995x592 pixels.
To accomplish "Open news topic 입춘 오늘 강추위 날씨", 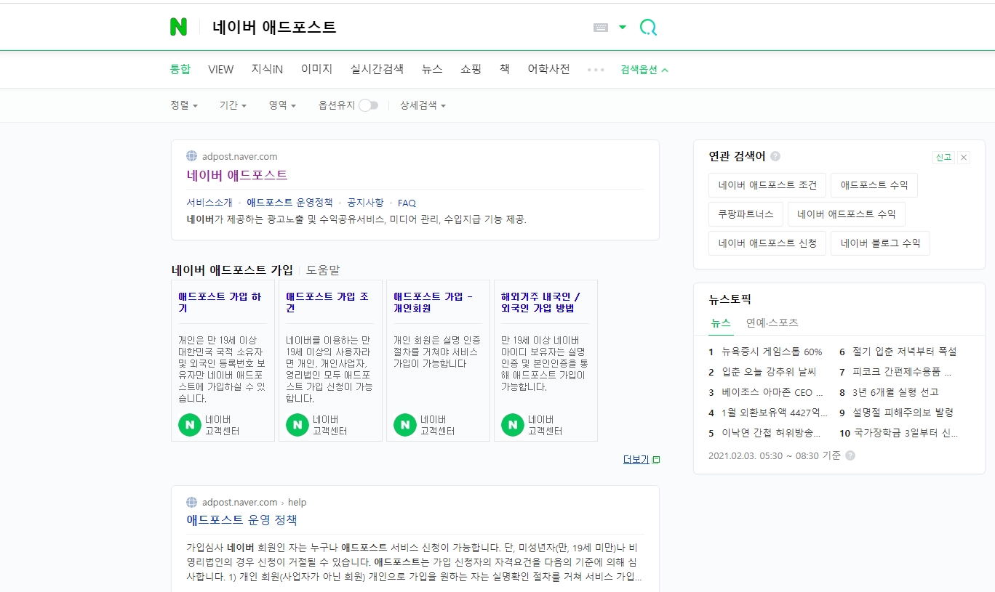I will pyautogui.click(x=769, y=372).
